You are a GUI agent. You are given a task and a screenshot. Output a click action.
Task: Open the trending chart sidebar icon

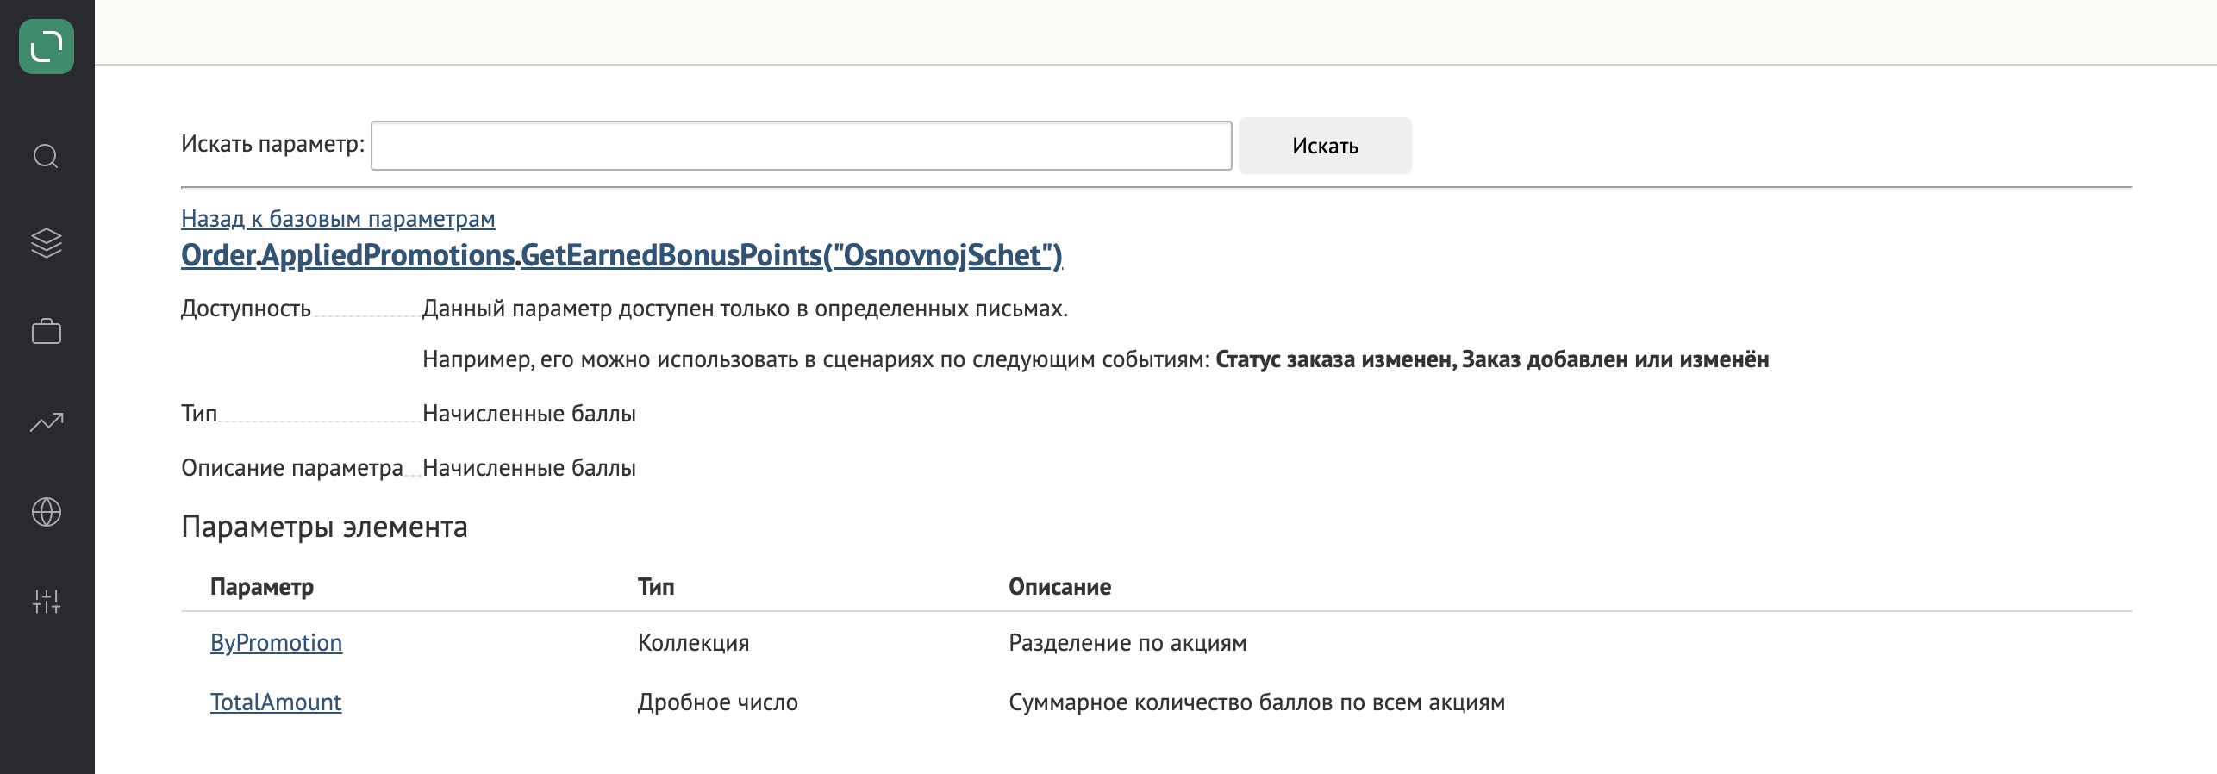(47, 421)
